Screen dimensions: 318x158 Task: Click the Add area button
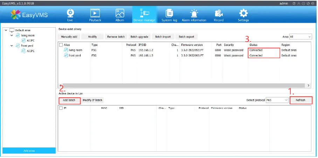(29, 151)
